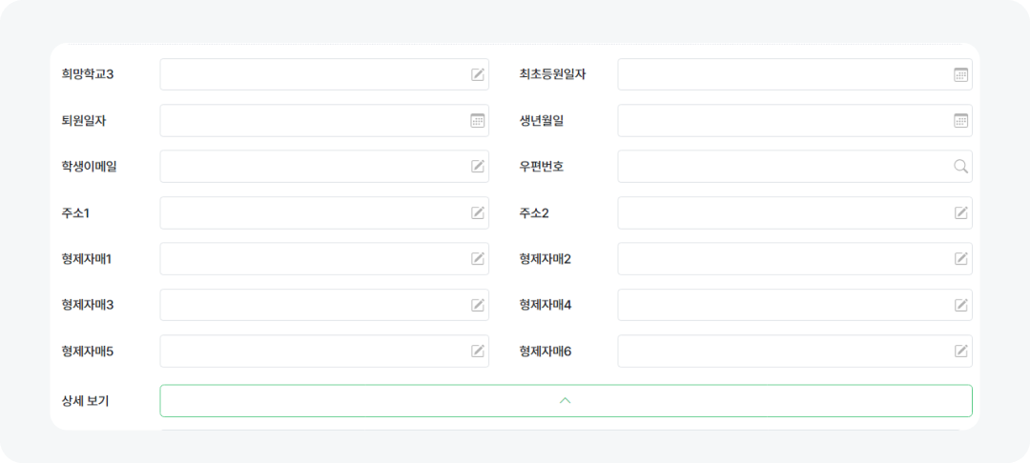The width and height of the screenshot is (1030, 463).
Task: Click the edit icon in 희망학교3 field
Action: [478, 74]
